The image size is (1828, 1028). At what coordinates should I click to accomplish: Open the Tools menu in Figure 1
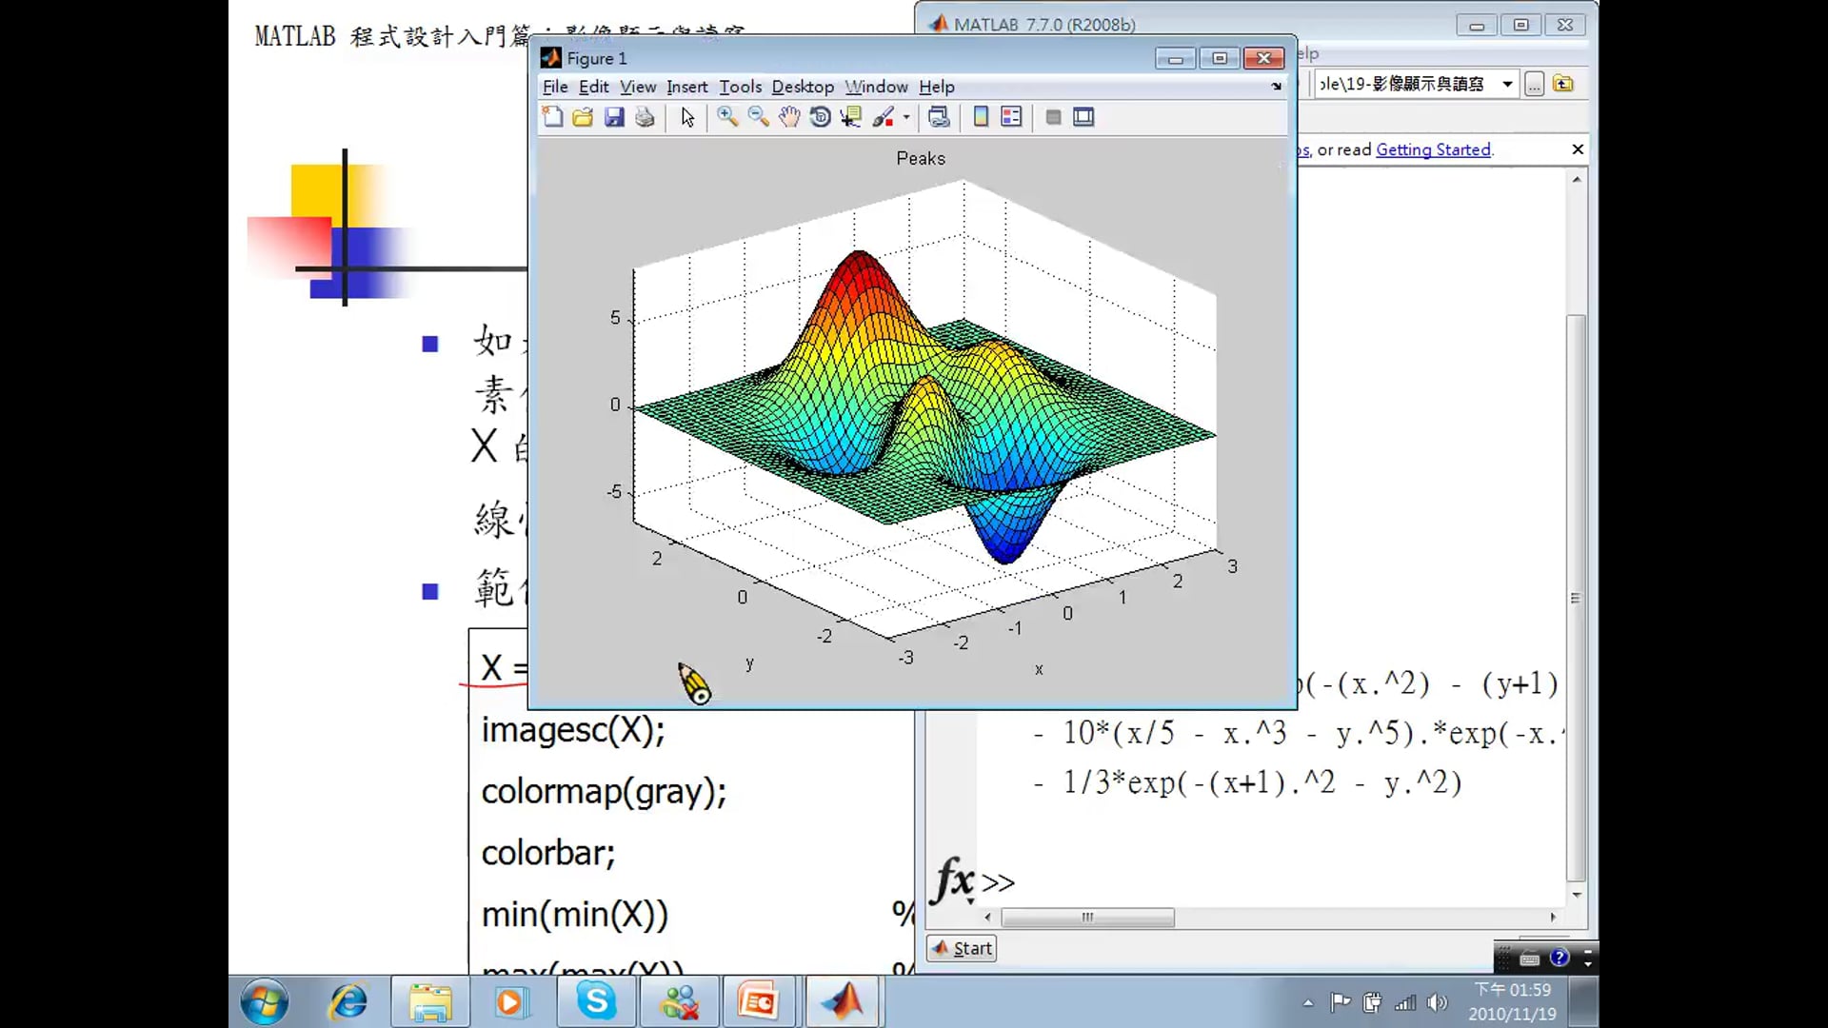pyautogui.click(x=740, y=87)
